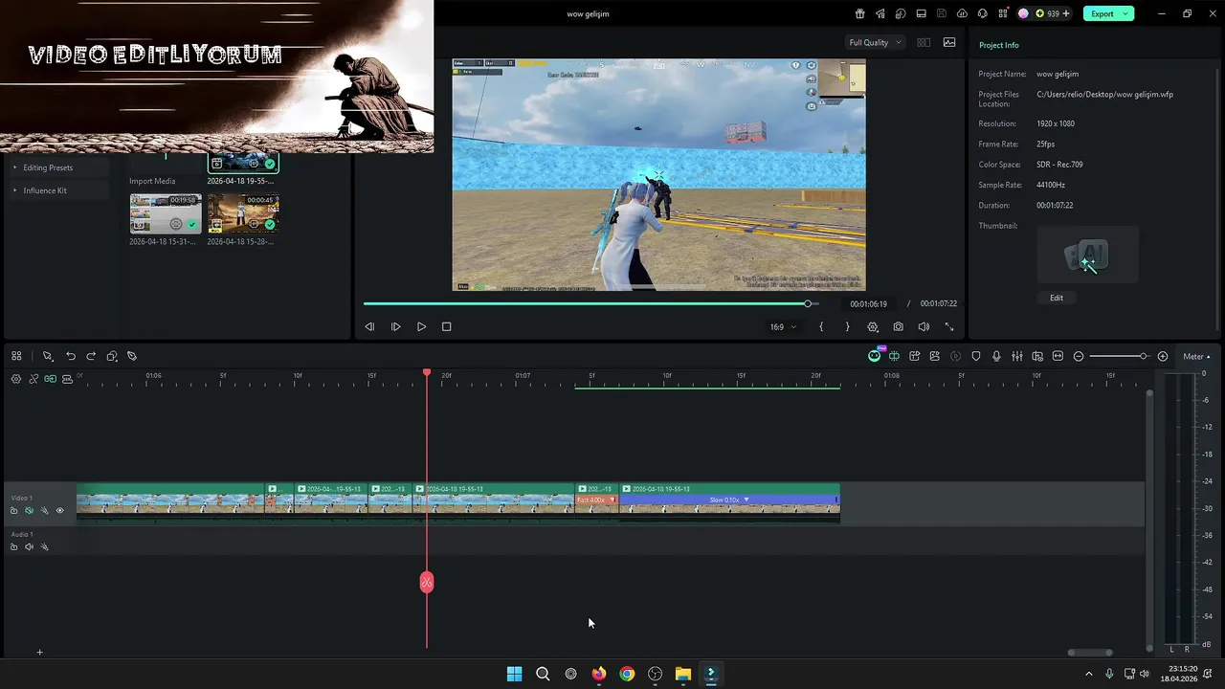Take a snapshot with the camera icon

pyautogui.click(x=898, y=326)
